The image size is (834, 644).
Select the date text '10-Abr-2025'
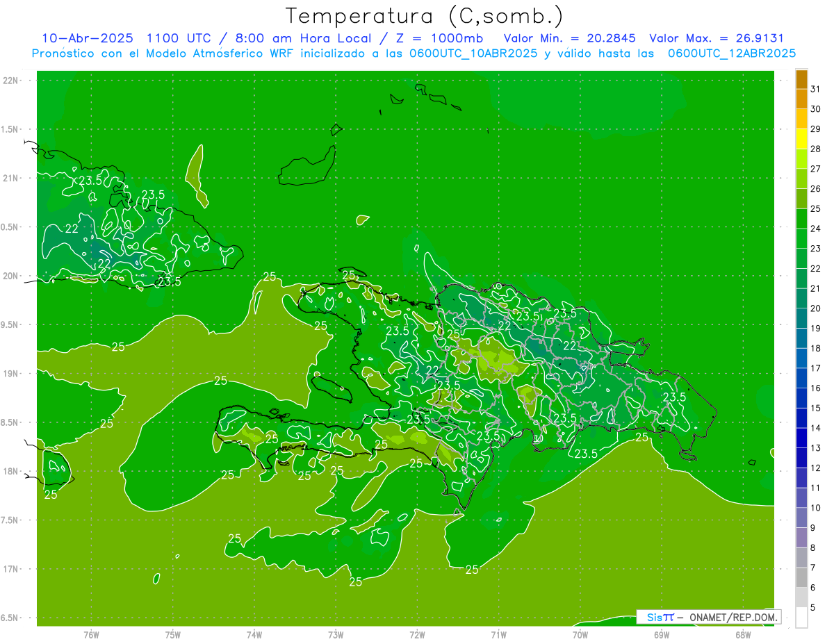click(87, 39)
